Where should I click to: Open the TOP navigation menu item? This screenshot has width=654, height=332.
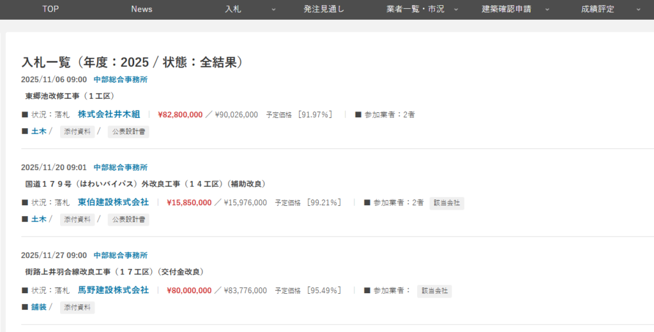point(50,9)
